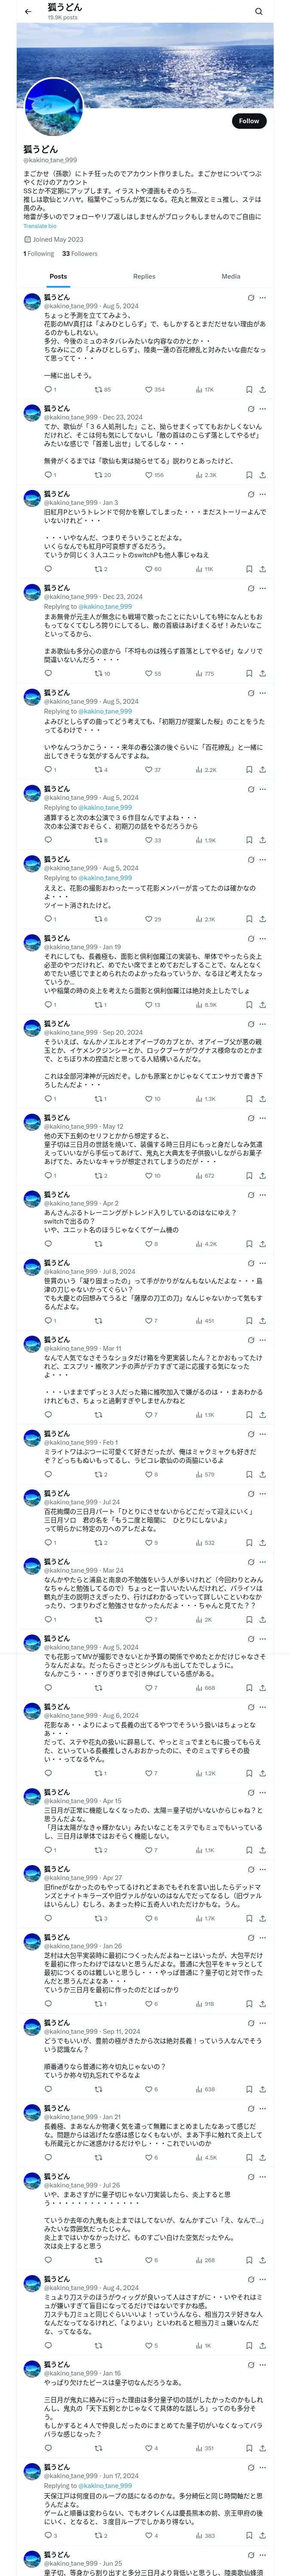Open the more options menu on first post
The image size is (290, 2576).
tap(263, 298)
